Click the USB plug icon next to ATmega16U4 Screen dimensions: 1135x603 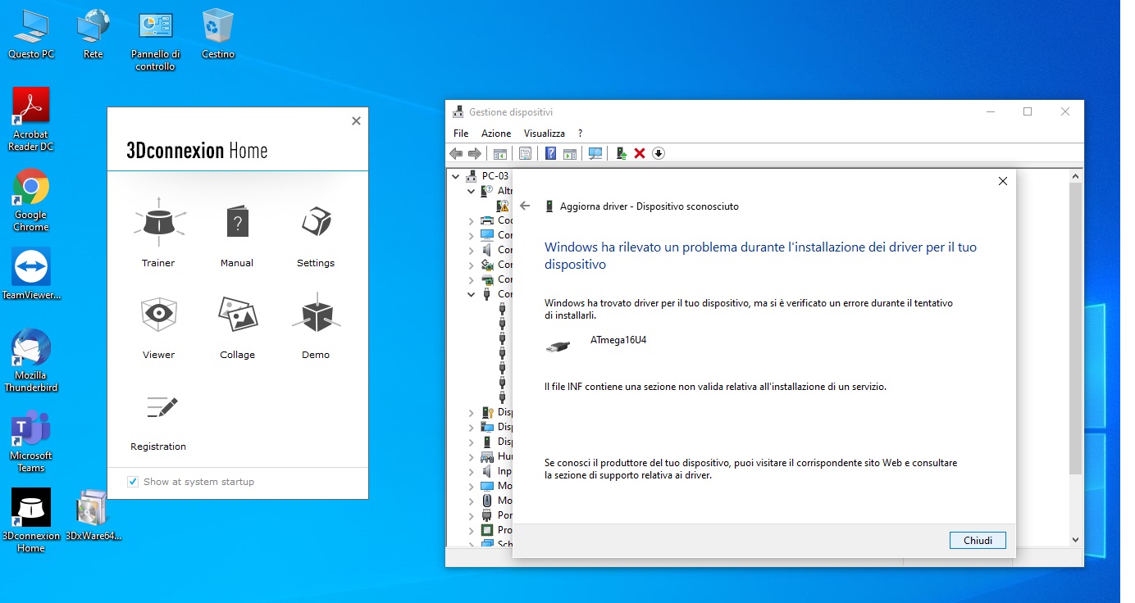click(558, 347)
